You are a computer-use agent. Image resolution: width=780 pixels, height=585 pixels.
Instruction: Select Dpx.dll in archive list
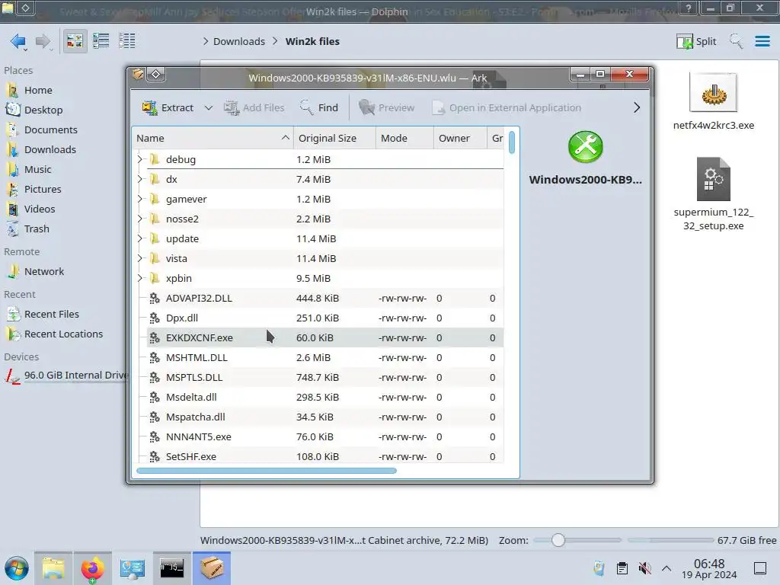326,318
